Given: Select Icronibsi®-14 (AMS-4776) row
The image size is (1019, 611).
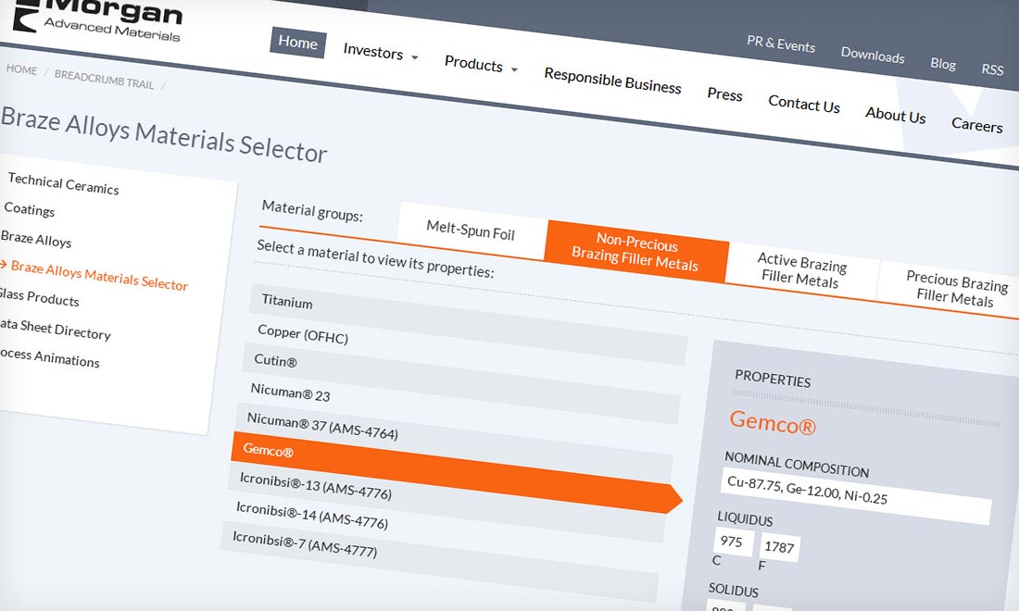Looking at the screenshot, I should [444, 532].
